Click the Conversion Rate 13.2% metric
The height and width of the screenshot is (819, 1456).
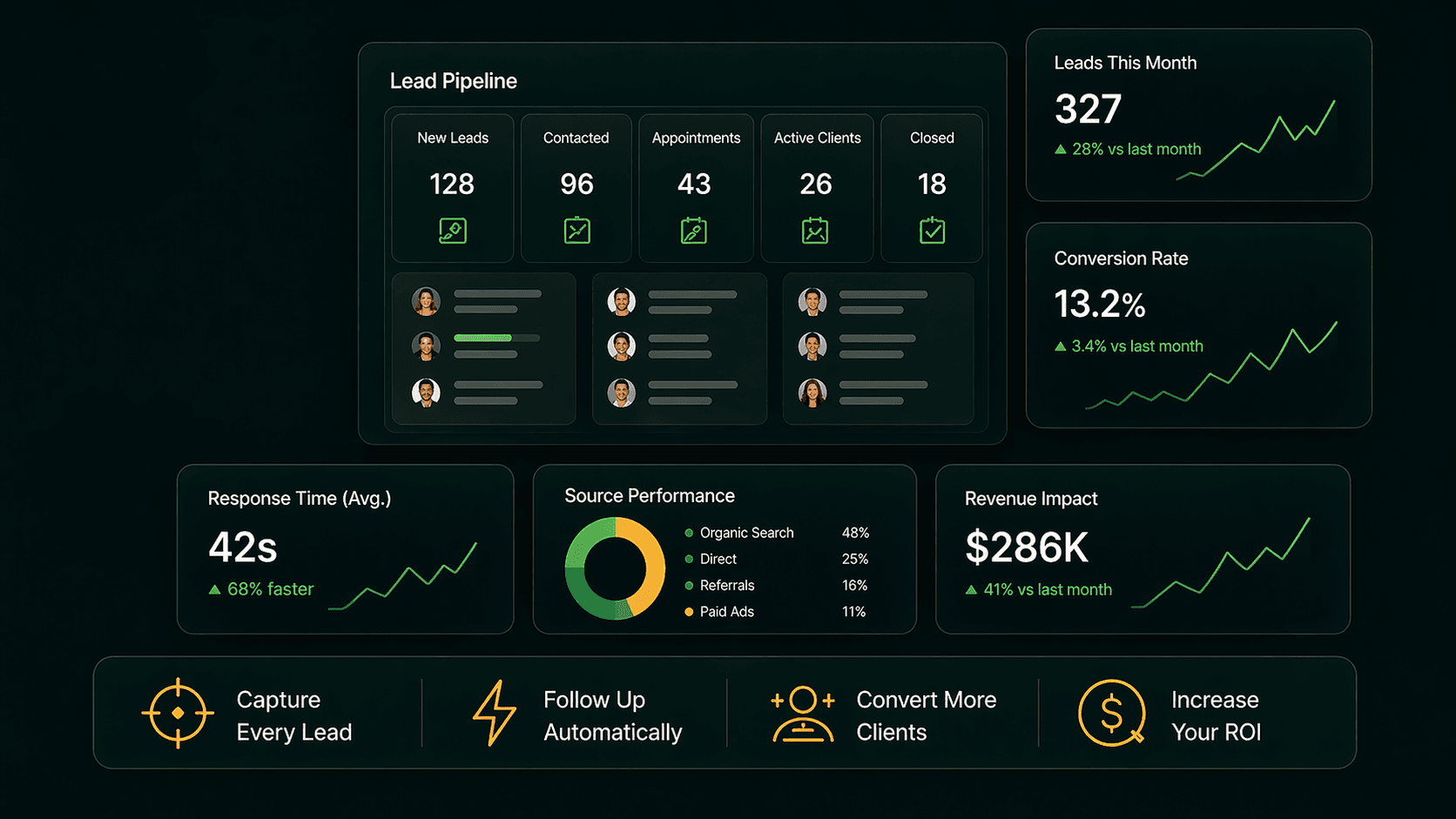1099,304
